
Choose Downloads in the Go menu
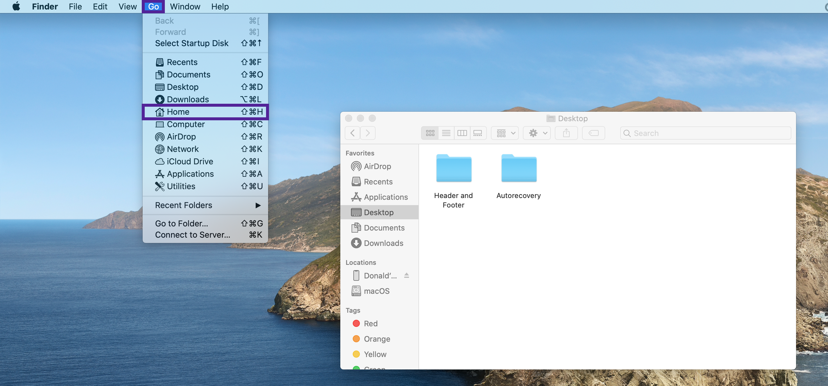pos(205,99)
